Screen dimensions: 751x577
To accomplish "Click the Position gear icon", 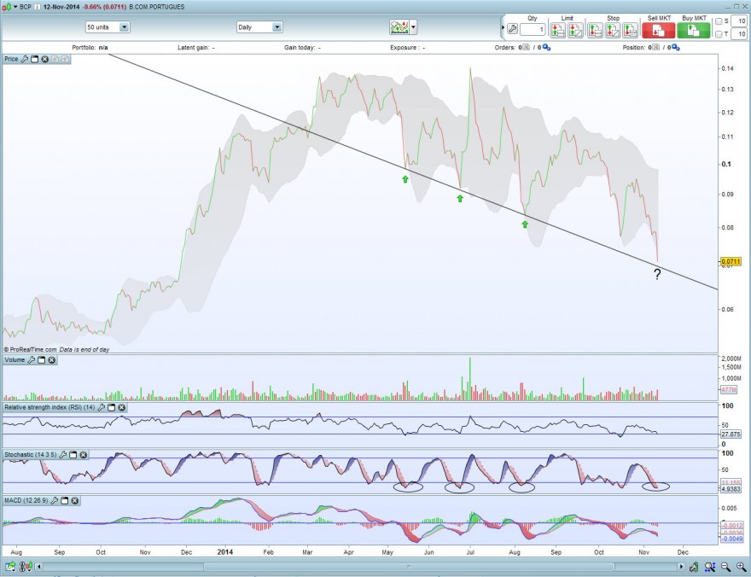I will (675, 48).
